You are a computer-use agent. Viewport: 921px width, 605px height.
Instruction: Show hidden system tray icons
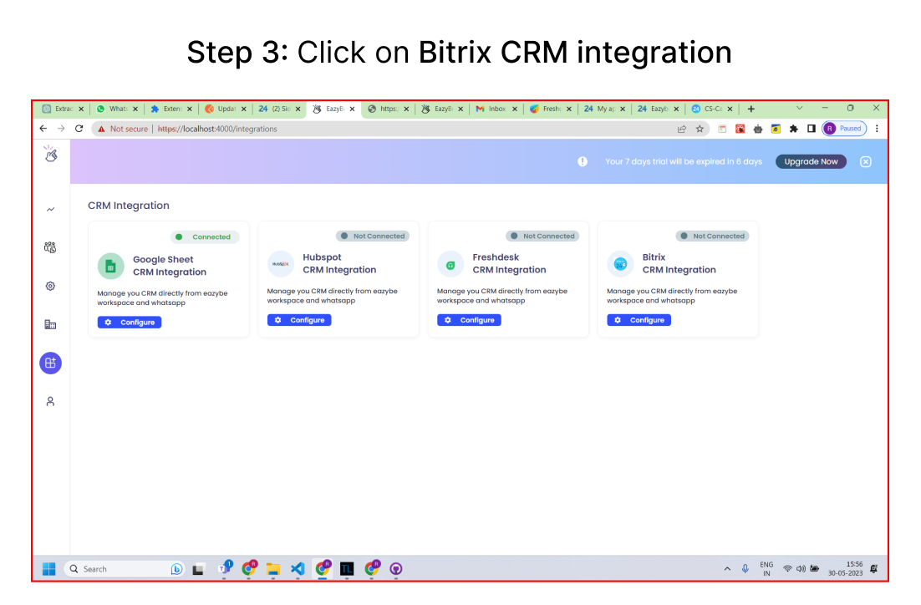pos(727,568)
